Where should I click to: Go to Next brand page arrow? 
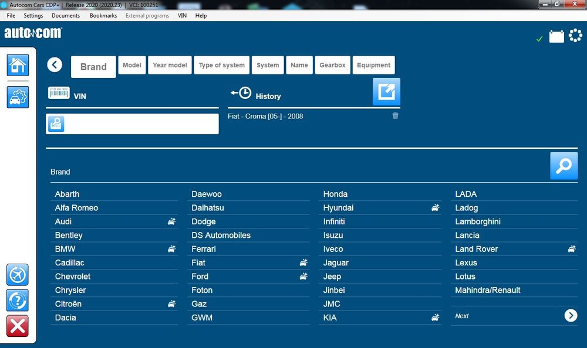571,315
